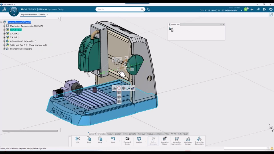Open the Undo dropdown arrow
274x154 pixels.
point(119,141)
